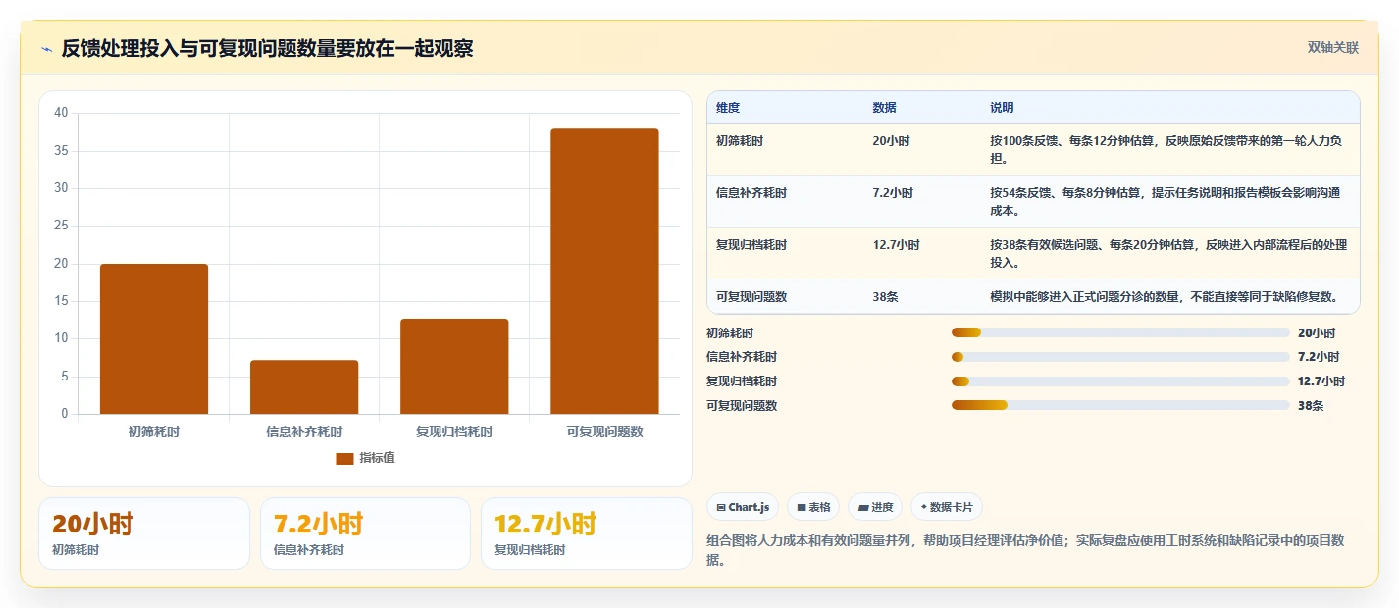1399x608 pixels.
Task: Click the 复现归档耗时 bar in the chart
Action: [454, 366]
